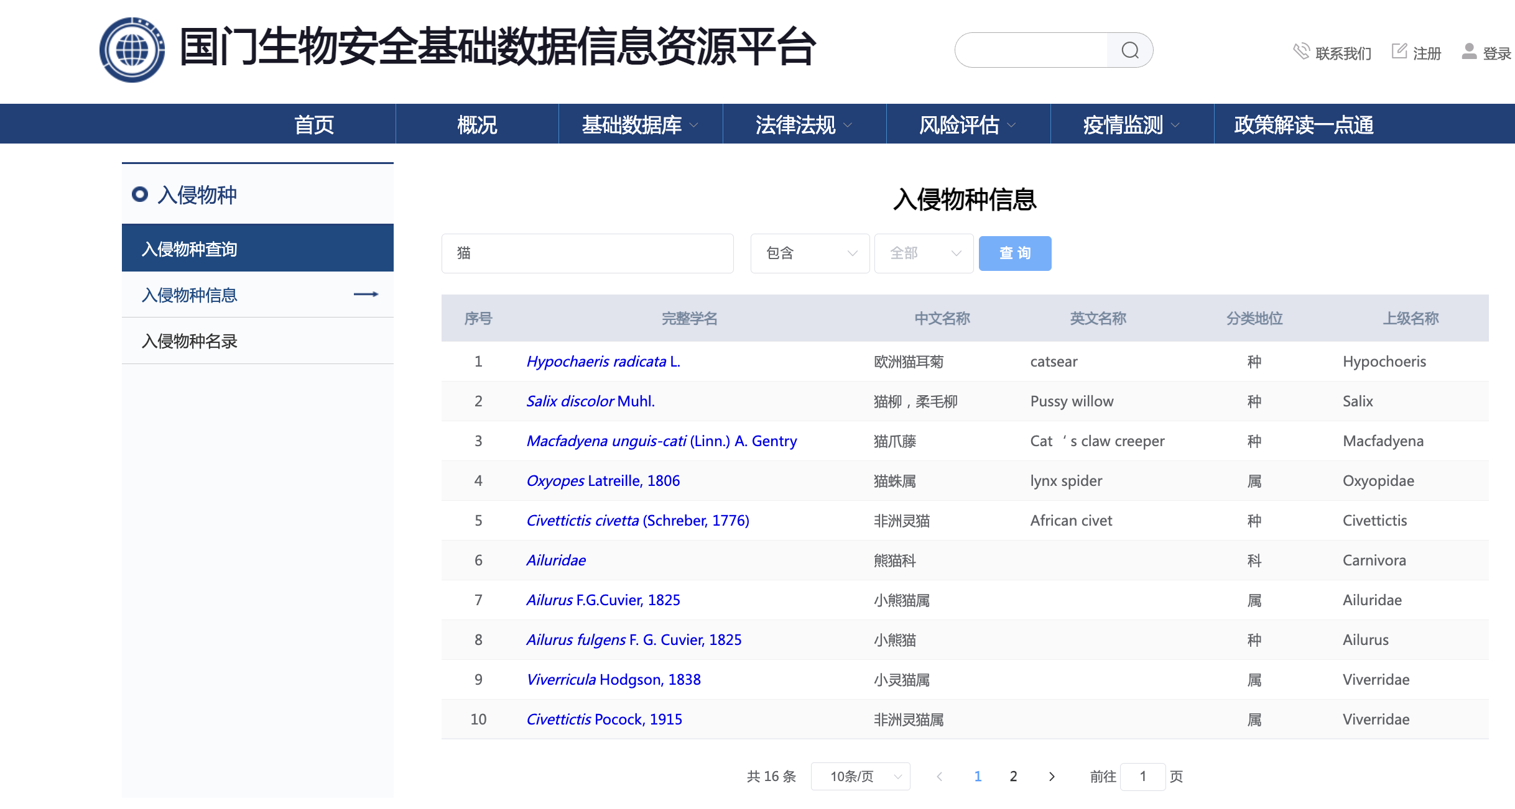Go to next results page arrow
Screen dimensions: 1515x809
[x=1052, y=776]
